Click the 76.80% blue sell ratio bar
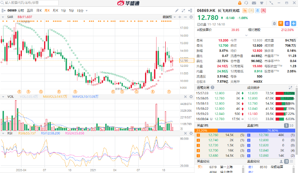The width and height of the screenshot is (298, 173). click(x=256, y=130)
